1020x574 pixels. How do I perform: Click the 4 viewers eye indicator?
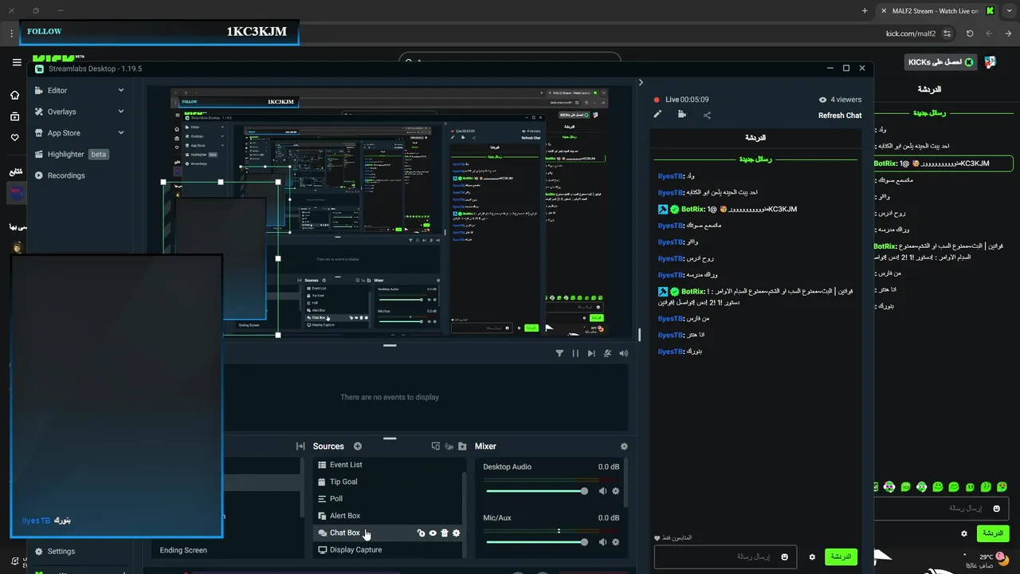tap(840, 100)
